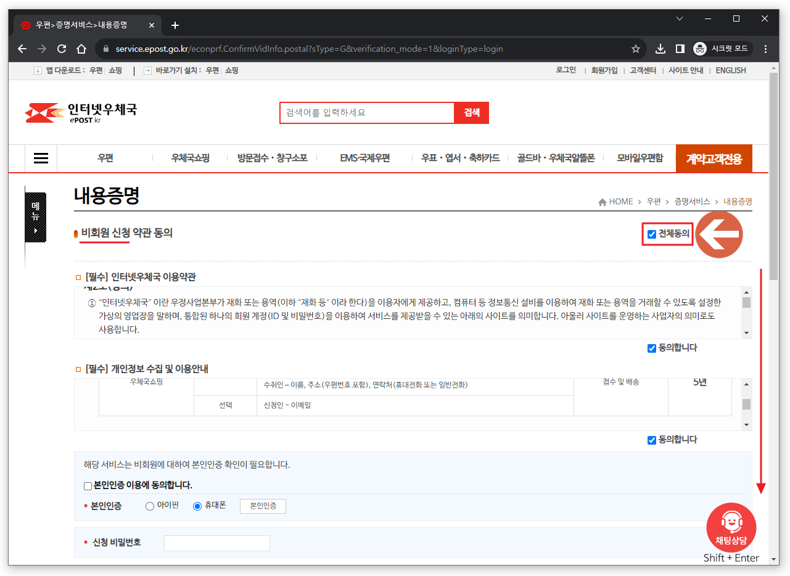Image resolution: width=790 pixels, height=576 pixels.
Task: Click the address bar lock icon
Action: [x=106, y=49]
